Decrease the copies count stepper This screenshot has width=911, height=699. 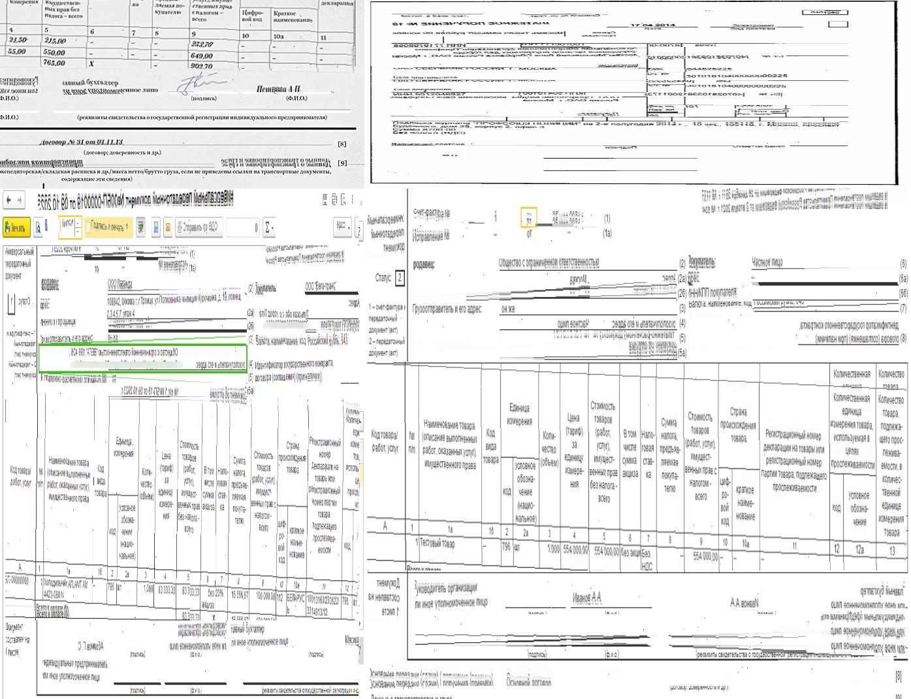pyautogui.click(x=78, y=232)
